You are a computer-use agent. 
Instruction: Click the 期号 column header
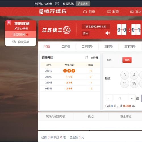click(49, 65)
